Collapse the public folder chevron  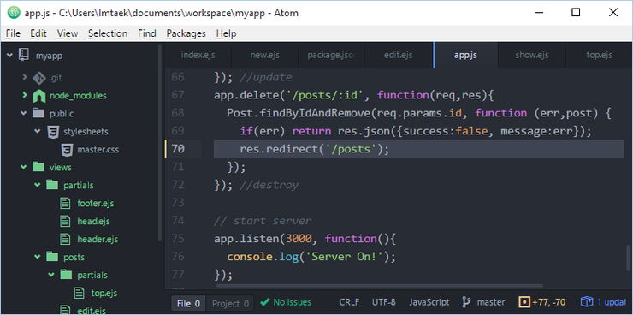(x=24, y=114)
